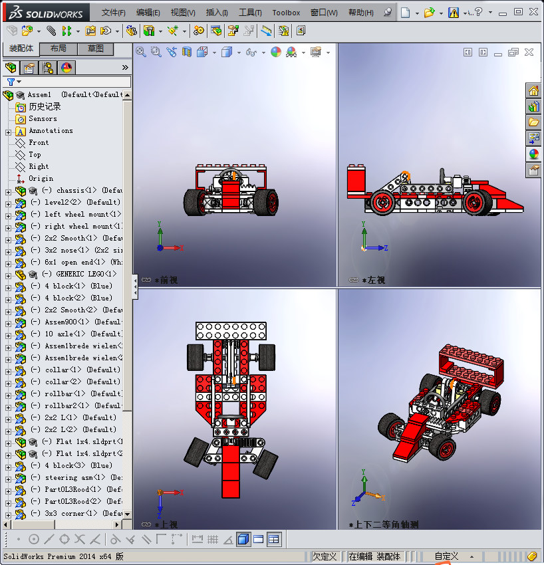544x565 pixels.
Task: Toggle the four-view layout button
Action: (273, 540)
